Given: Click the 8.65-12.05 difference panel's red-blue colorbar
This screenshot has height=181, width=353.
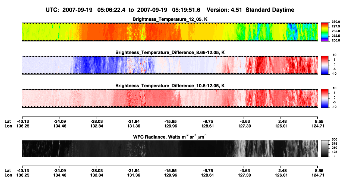Looking at the screenshot, I should (325, 65).
